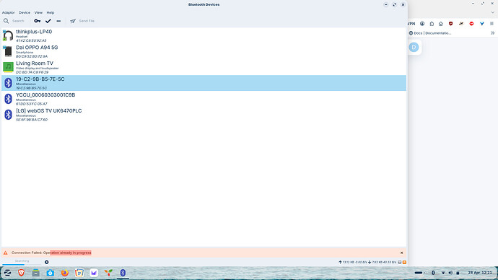498x280 pixels.
Task: Click profile icon in browser toolbar
Action: tap(422, 24)
